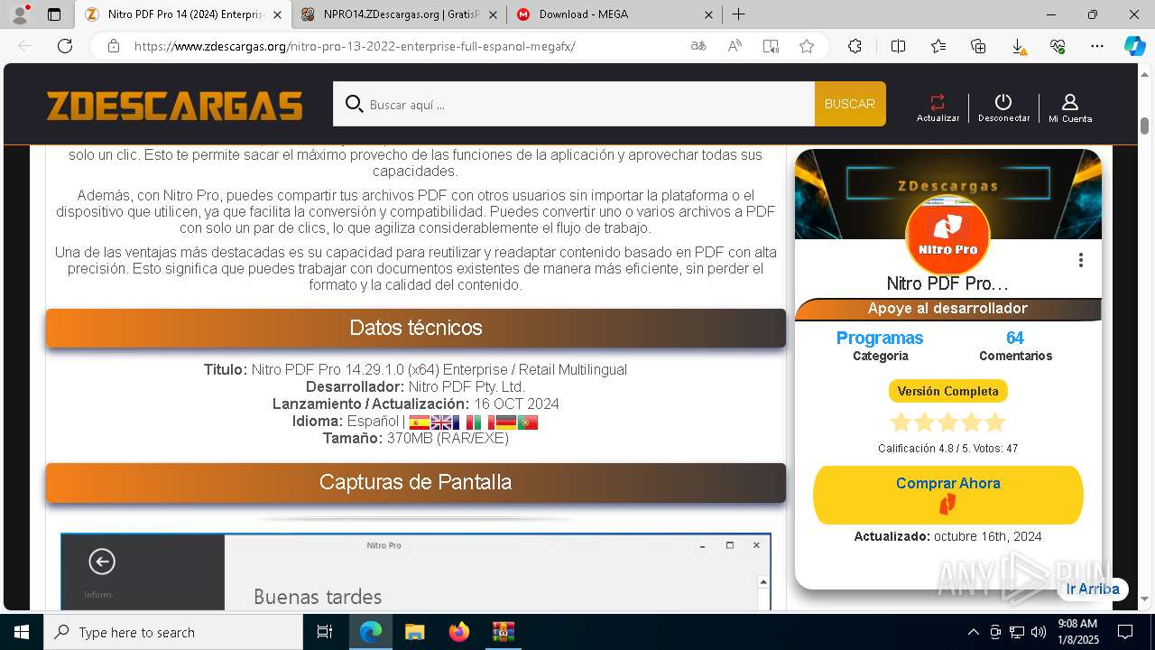1155x650 pixels.
Task: Click the Capturas de Pantalla header
Action: (416, 482)
